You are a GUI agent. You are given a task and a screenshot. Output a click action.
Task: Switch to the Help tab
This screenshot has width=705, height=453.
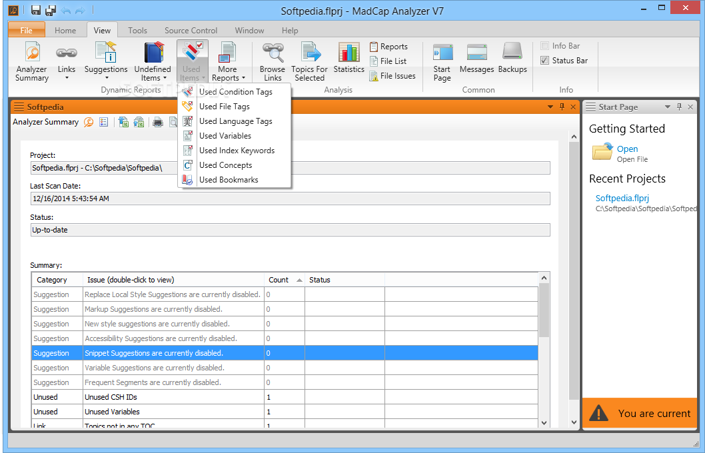click(290, 30)
